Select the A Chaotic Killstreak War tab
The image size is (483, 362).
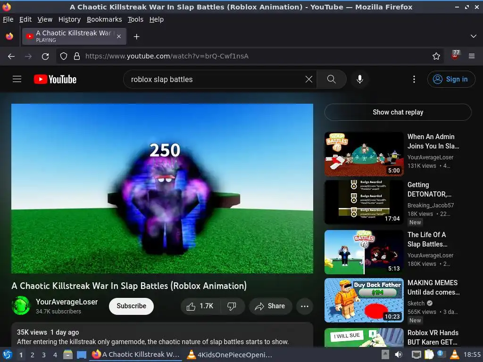[74, 36]
